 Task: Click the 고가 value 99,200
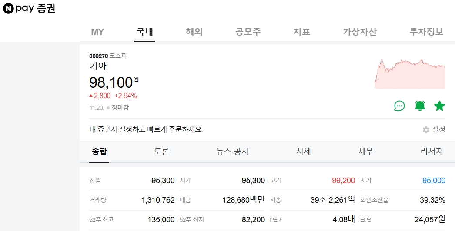(x=344, y=181)
